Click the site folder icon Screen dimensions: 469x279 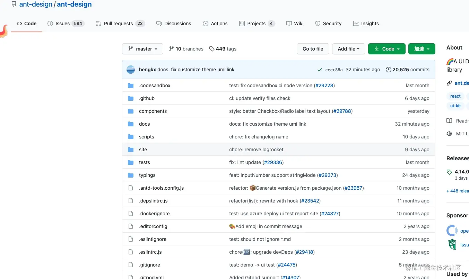(x=131, y=150)
